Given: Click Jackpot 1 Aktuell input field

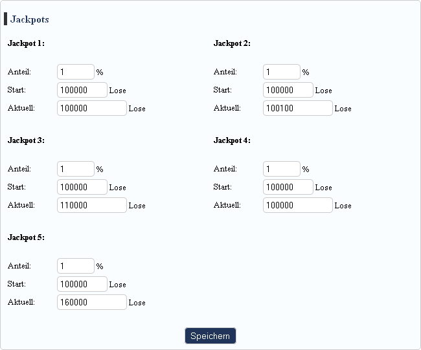Looking at the screenshot, I should coord(92,108).
